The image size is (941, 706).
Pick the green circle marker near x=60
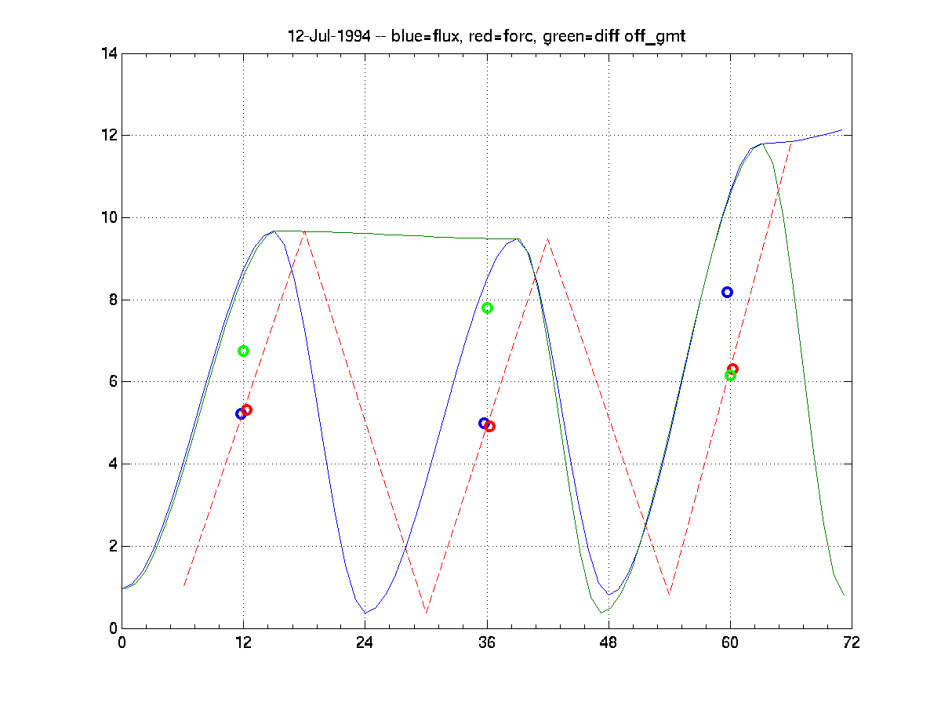pos(729,376)
